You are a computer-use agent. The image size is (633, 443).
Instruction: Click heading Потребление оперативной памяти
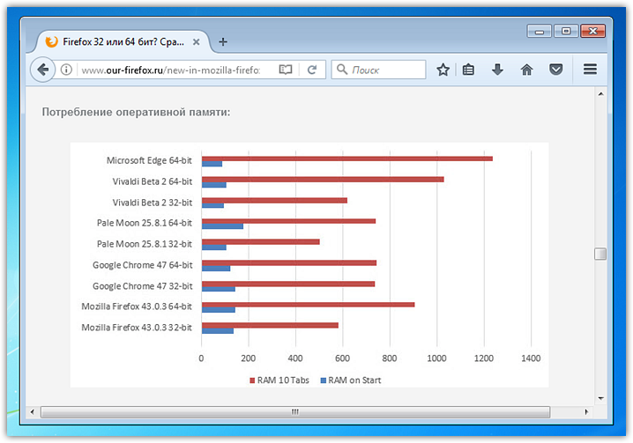point(136,112)
